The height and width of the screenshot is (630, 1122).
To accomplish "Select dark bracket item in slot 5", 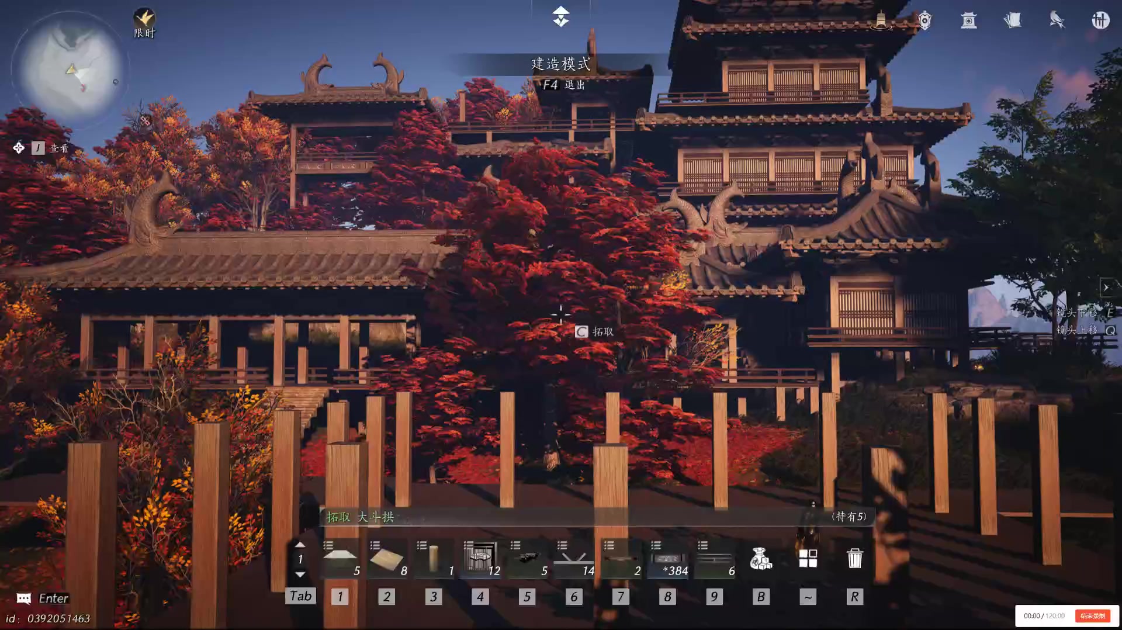I will (x=528, y=559).
